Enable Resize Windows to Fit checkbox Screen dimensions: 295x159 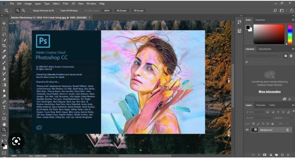click(30, 11)
